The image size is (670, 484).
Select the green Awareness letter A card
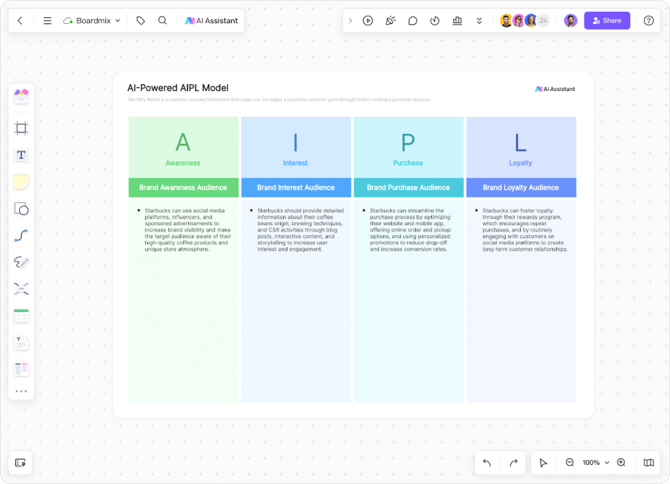[183, 147]
